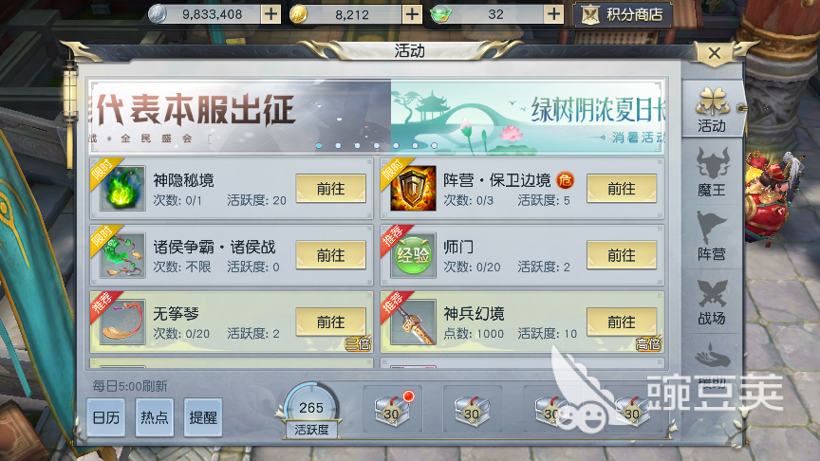Click the 265 活跃度 progress dial
This screenshot has width=820, height=461.
tap(311, 412)
